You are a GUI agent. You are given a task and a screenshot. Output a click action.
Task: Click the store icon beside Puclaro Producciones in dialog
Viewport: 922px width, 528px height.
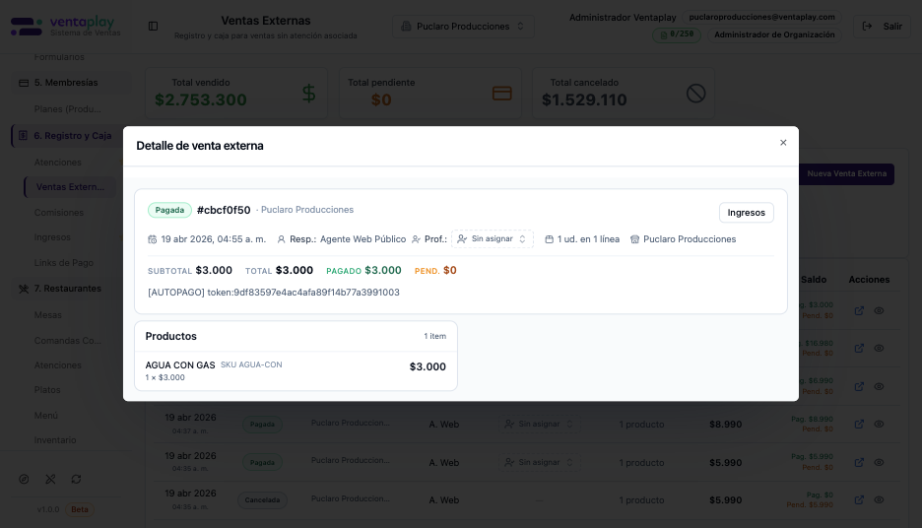point(634,239)
